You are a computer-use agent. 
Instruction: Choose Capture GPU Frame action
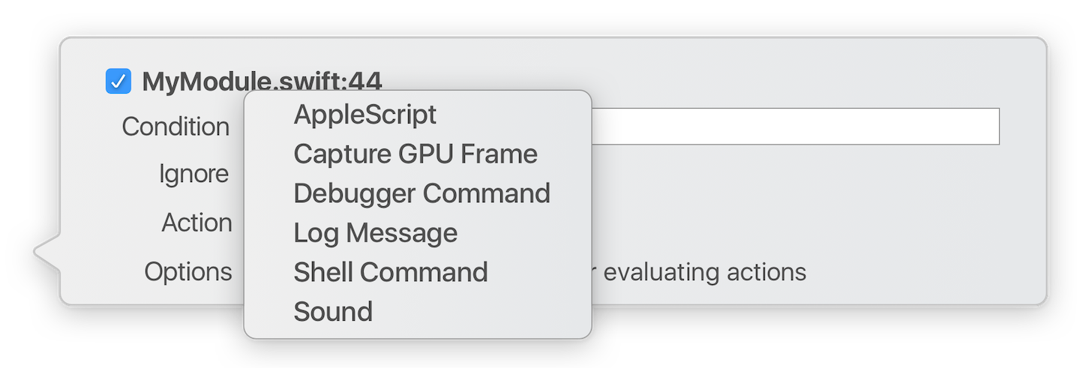(415, 154)
